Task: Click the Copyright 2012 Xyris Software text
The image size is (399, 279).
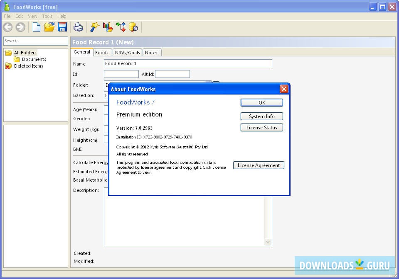Action: 162,147
